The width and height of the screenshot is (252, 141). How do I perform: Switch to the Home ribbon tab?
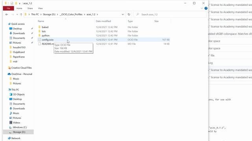click(19, 8)
